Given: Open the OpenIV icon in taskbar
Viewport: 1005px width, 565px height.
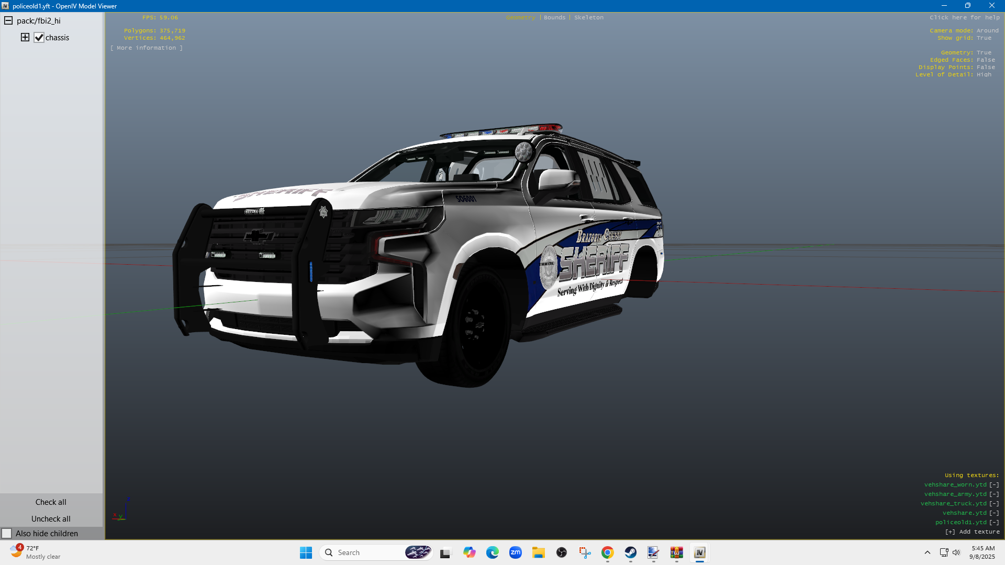Looking at the screenshot, I should [699, 552].
